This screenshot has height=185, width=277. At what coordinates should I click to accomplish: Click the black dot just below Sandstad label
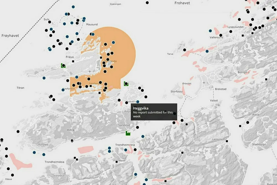coord(137,127)
